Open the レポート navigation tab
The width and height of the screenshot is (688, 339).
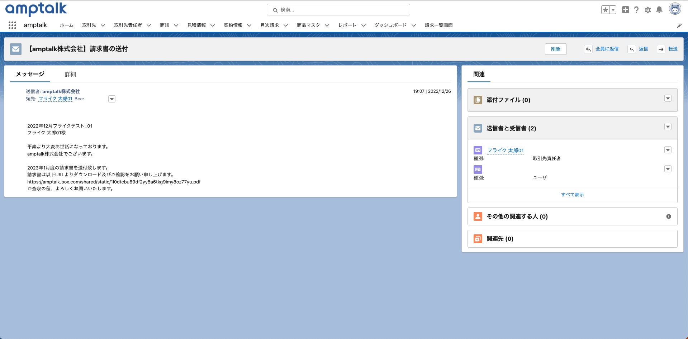pyautogui.click(x=347, y=25)
